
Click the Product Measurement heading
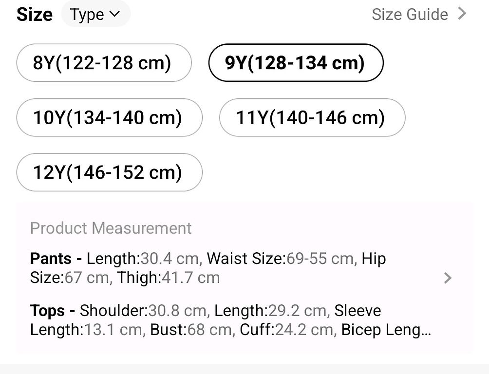(111, 228)
